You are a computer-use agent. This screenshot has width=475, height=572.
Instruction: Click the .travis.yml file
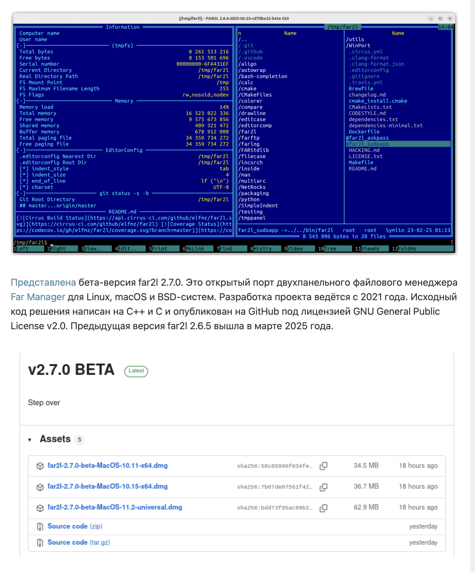click(366, 83)
